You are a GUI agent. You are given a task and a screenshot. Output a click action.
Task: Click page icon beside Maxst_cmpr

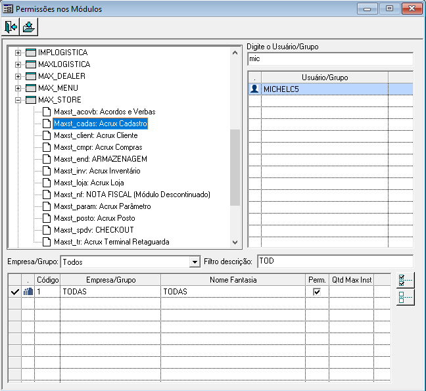47,147
